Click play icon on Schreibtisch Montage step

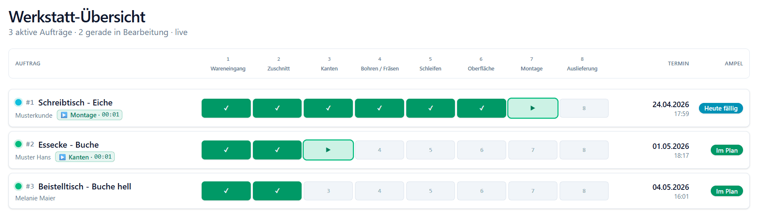click(x=532, y=108)
